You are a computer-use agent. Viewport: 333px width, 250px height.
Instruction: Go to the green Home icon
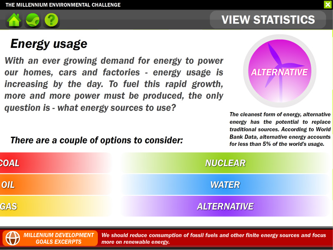[14, 20]
